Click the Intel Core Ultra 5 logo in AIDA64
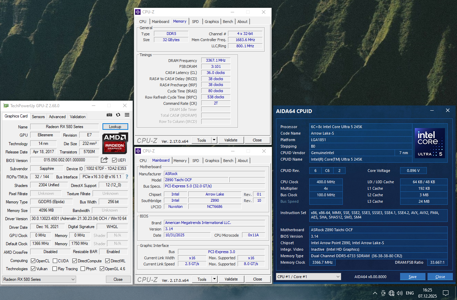Viewport: 457px width, 300px height. click(x=430, y=143)
